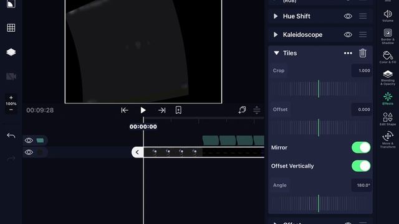Image resolution: width=399 pixels, height=224 pixels.
Task: Tap the 00:00:00 playhead time label
Action: click(143, 126)
